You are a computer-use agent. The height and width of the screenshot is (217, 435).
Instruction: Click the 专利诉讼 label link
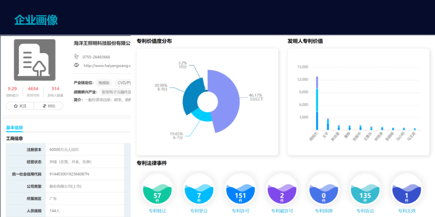pos(365,211)
